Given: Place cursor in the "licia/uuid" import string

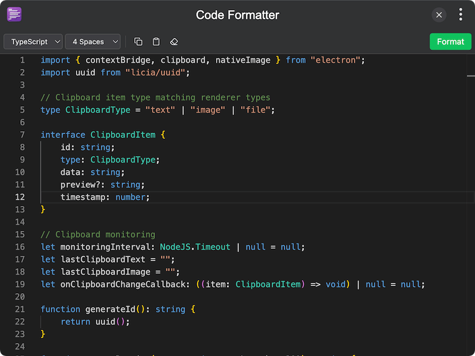Looking at the screenshot, I should pyautogui.click(x=157, y=72).
